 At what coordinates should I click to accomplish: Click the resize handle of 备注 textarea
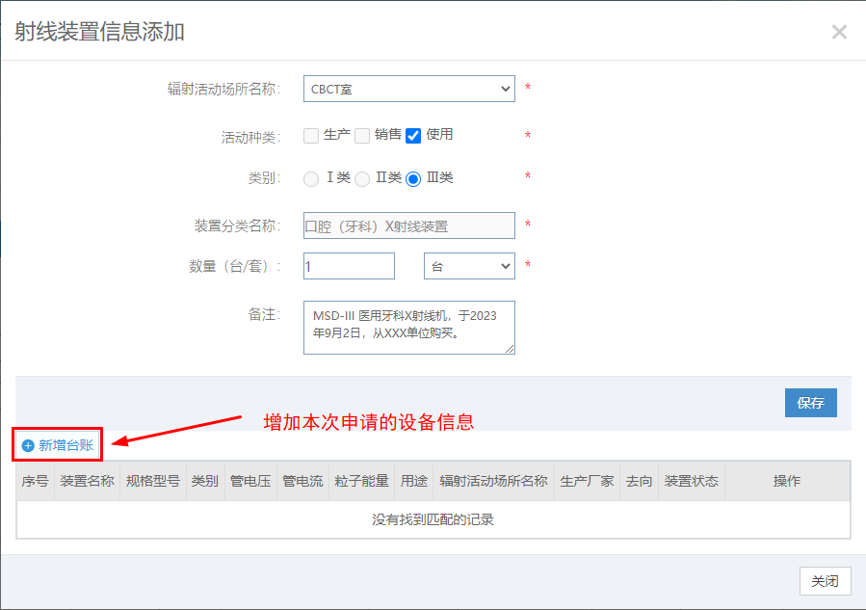click(510, 349)
